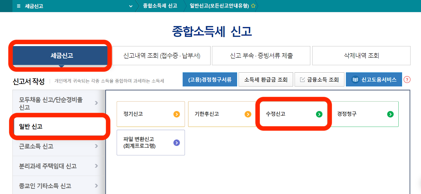The width and height of the screenshot is (421, 194).
Task: Expand the chevron beside 종교인 기타소득 신고
Action: coord(96,186)
